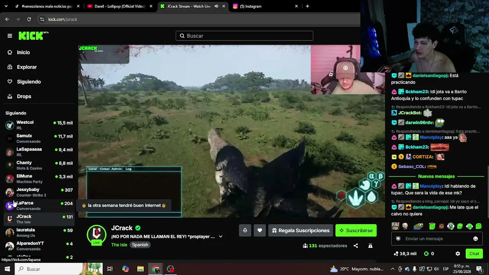Open Samulx's channel from the following list

39,138
